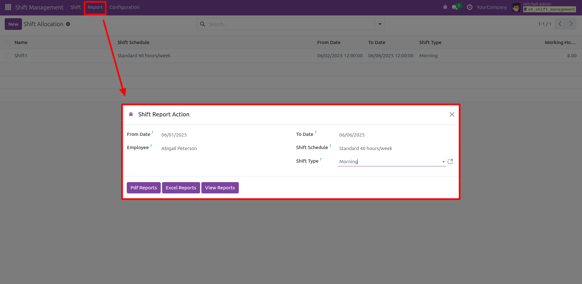Viewport: 582px width, 284px height.
Task: Click the From Date field in dialog
Action: coord(220,135)
